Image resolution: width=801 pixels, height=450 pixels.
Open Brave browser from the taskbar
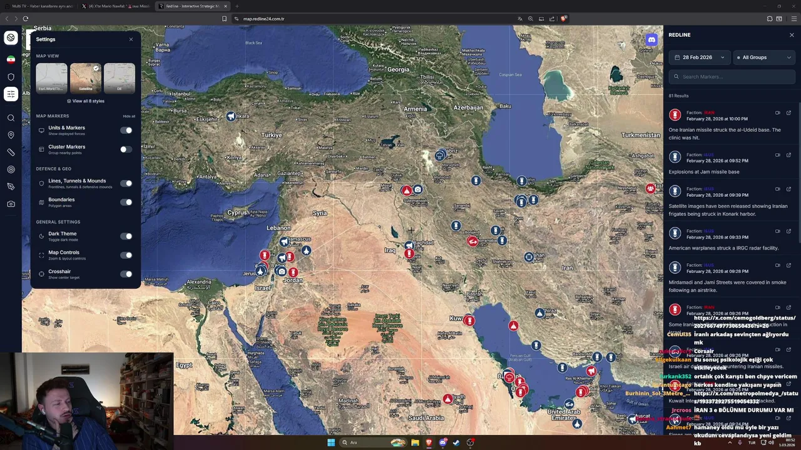click(x=429, y=442)
